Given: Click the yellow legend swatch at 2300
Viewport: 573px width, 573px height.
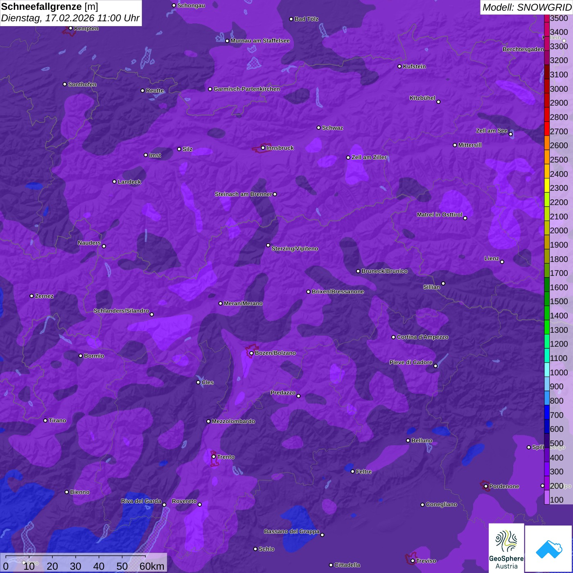Looking at the screenshot, I should pyautogui.click(x=547, y=185).
